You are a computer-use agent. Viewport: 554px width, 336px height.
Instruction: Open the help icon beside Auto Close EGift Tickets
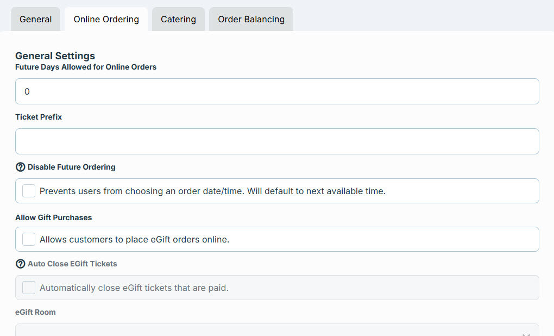[21, 264]
